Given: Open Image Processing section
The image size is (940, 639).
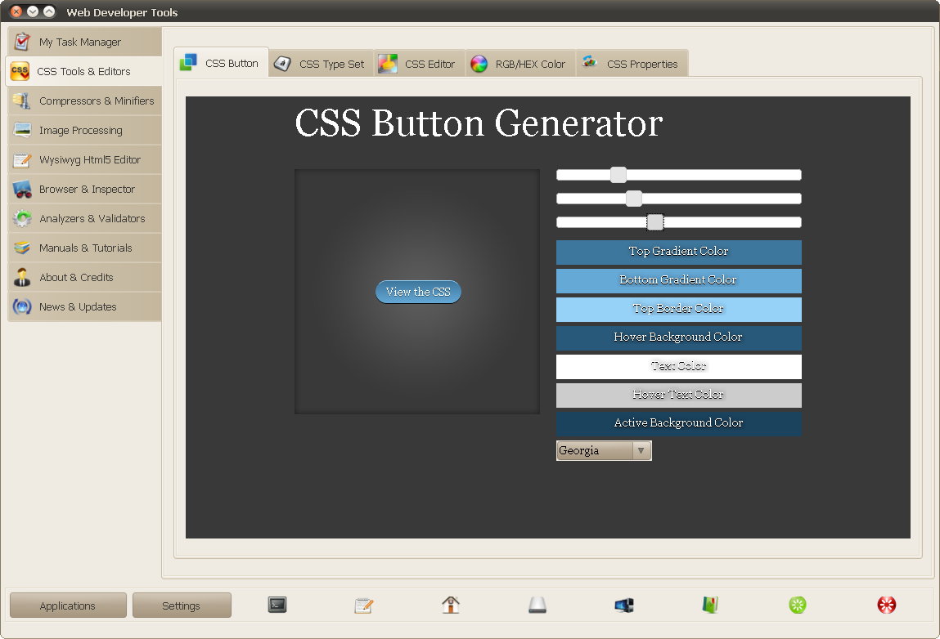Looking at the screenshot, I should pos(84,130).
